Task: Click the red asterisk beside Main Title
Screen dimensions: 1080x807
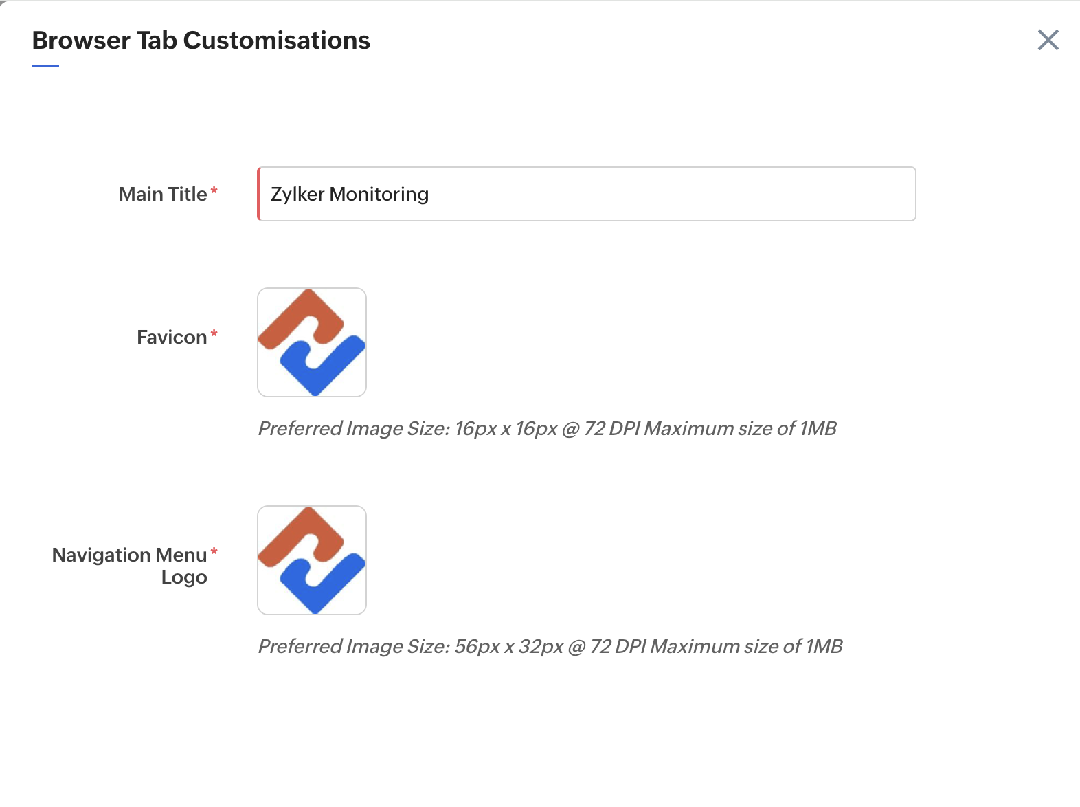Action: point(214,190)
